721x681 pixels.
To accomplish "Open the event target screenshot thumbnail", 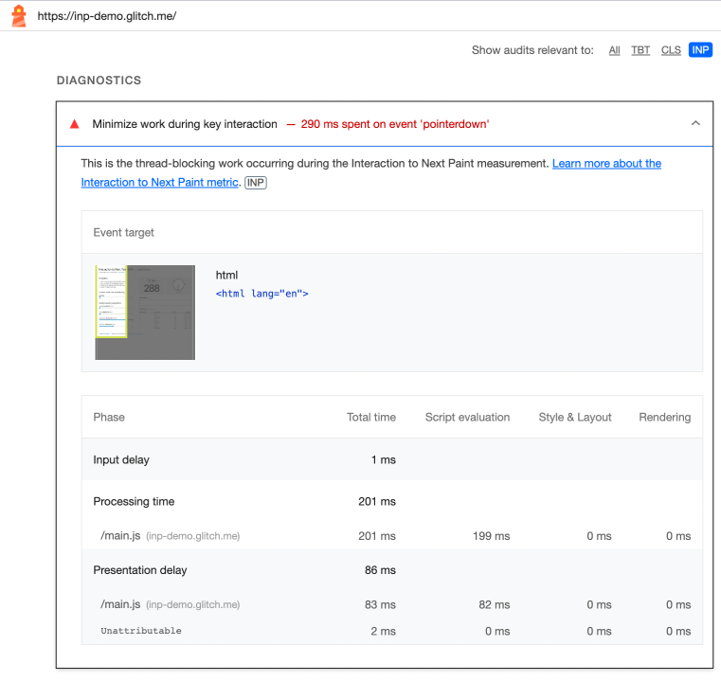I will [x=145, y=313].
